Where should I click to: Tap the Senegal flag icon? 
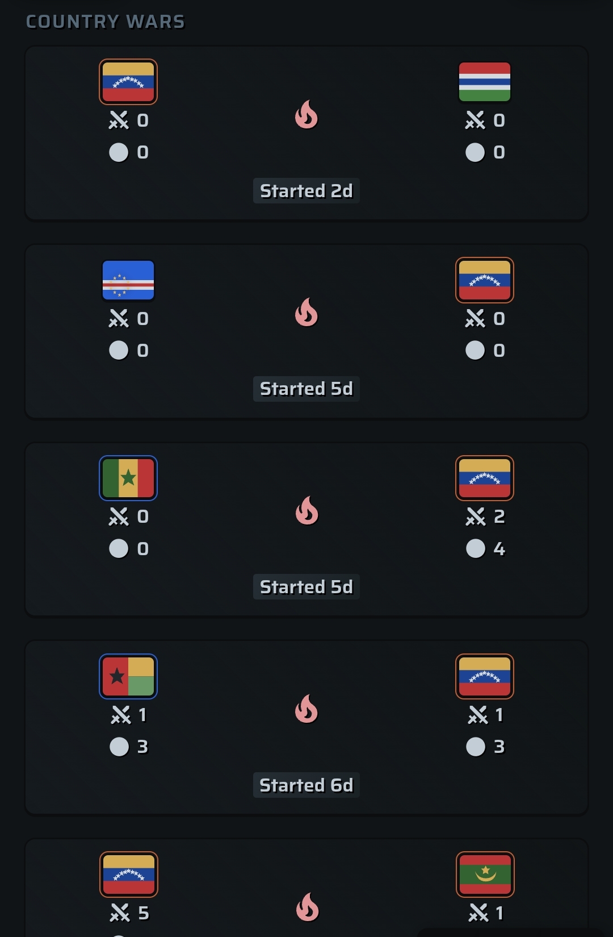[128, 478]
